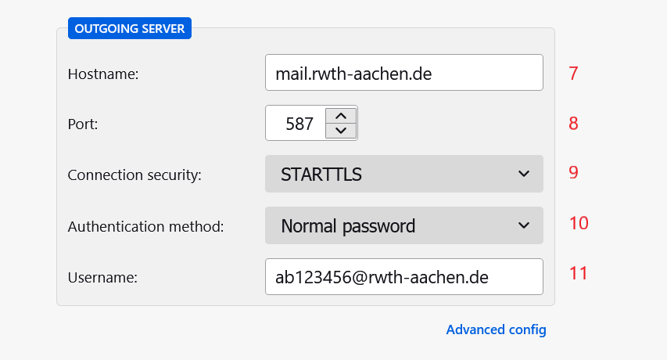Image resolution: width=667 pixels, height=360 pixels.
Task: Open the Connection security STARTTLS dropdown
Action: pos(403,174)
